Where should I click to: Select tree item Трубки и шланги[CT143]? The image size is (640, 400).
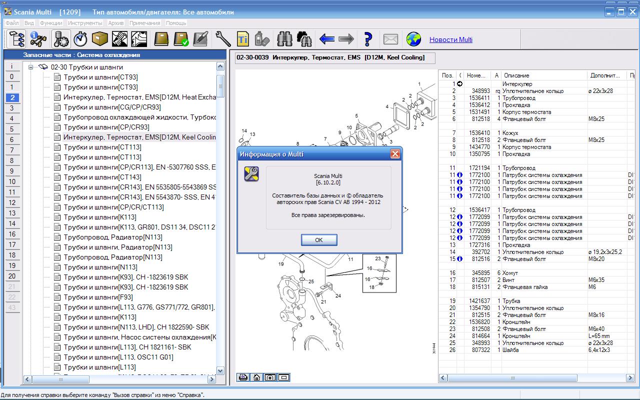(102, 177)
